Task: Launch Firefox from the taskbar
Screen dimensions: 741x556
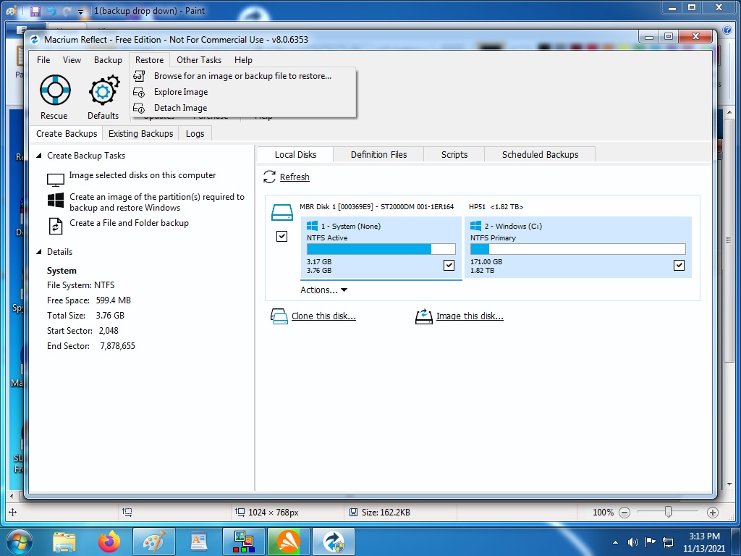Action: coord(109,542)
